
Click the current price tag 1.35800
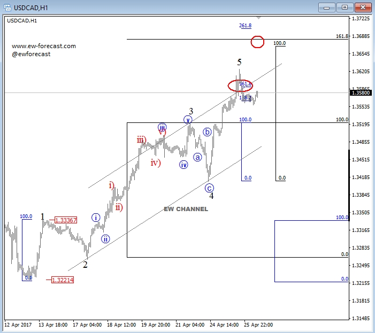(361, 92)
